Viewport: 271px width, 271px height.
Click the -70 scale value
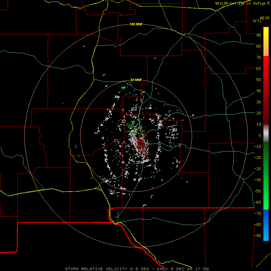point(257,213)
